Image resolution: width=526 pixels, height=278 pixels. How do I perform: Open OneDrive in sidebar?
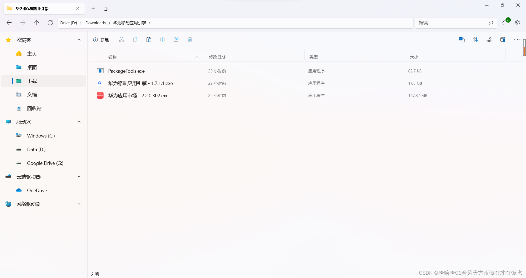coord(44,190)
